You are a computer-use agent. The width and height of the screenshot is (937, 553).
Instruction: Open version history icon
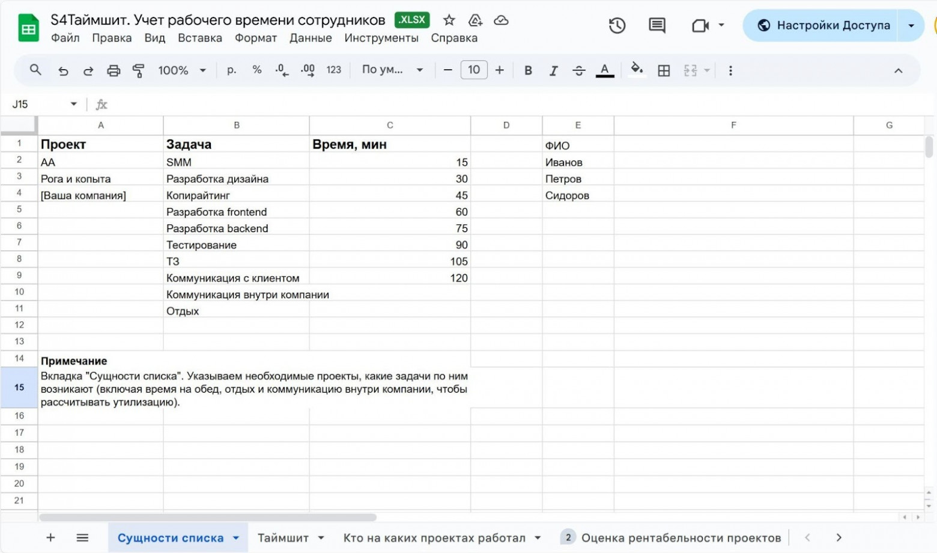pyautogui.click(x=616, y=25)
